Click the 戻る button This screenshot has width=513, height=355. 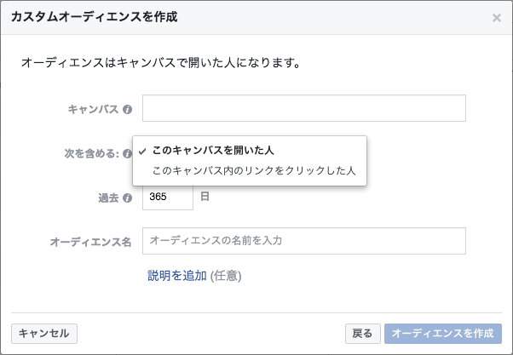click(362, 334)
